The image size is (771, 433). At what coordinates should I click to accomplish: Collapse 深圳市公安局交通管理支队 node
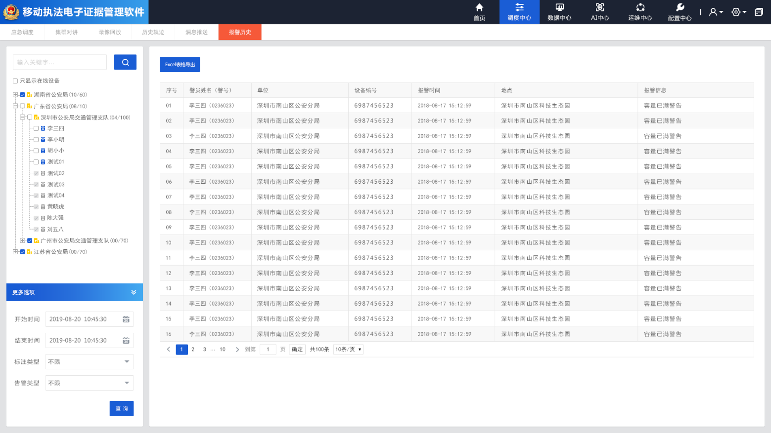(x=22, y=118)
